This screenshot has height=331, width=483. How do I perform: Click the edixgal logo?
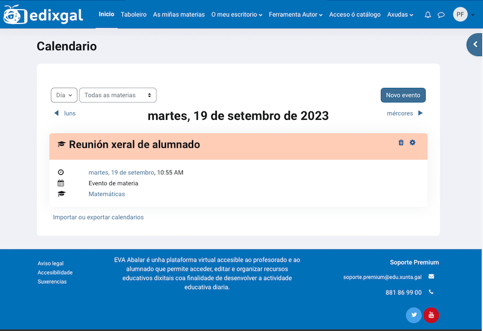pyautogui.click(x=43, y=14)
